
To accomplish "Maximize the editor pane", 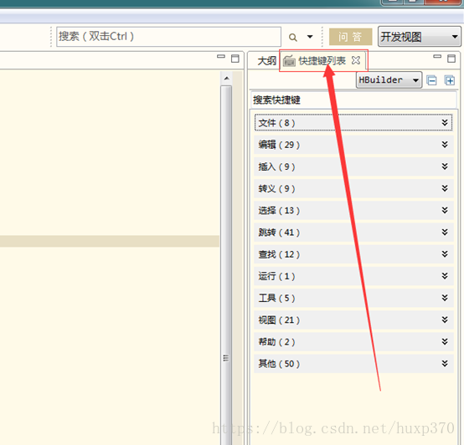I will click(235, 59).
